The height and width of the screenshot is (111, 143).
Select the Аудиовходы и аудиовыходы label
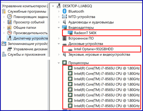(91, 22)
